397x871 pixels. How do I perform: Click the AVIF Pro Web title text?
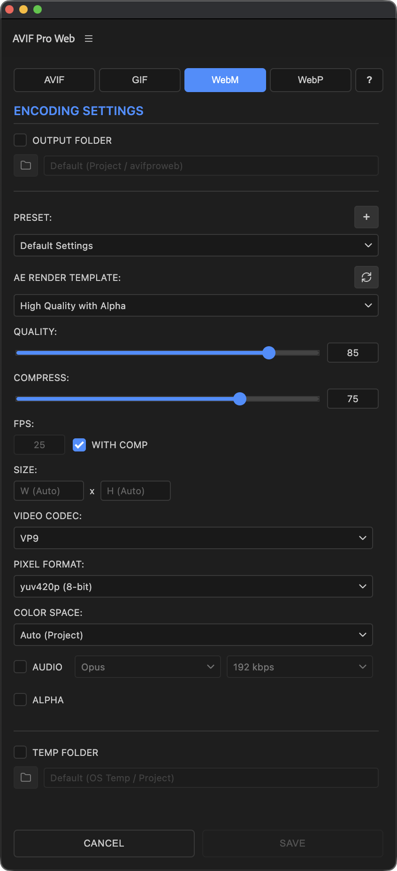click(44, 39)
